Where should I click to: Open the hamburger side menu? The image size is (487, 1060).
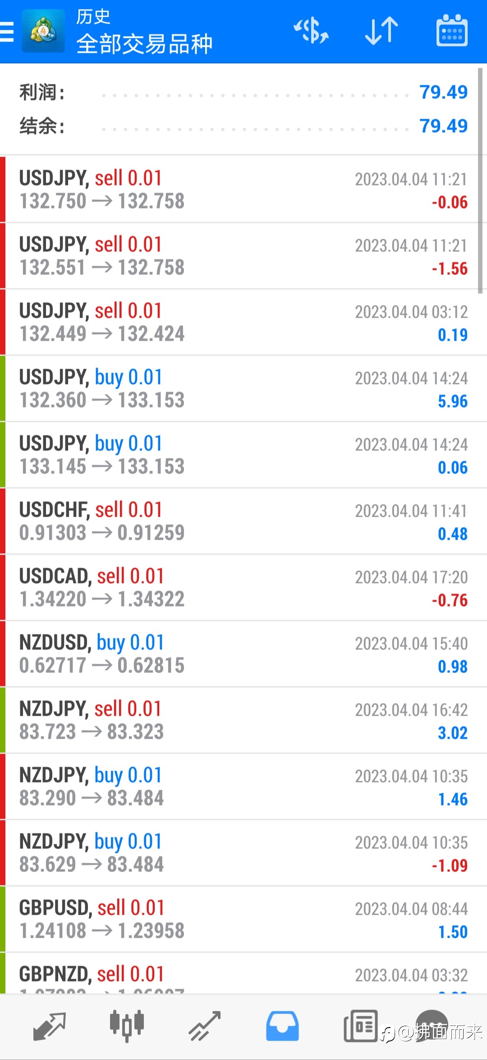[x=6, y=32]
